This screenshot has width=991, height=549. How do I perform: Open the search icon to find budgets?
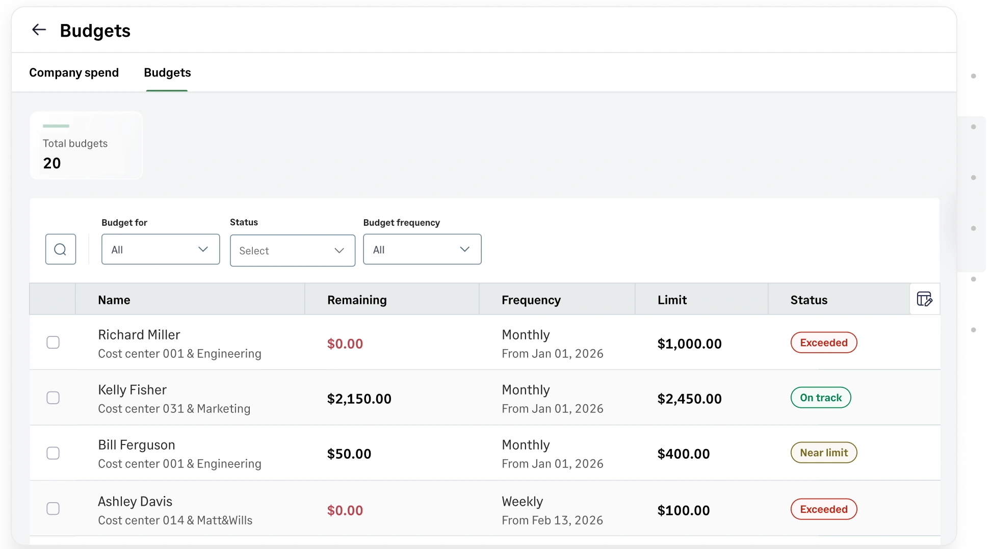(x=61, y=249)
